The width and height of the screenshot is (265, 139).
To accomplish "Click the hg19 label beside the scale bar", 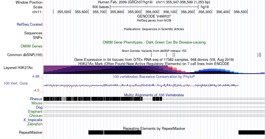I will tap(205, 7).
